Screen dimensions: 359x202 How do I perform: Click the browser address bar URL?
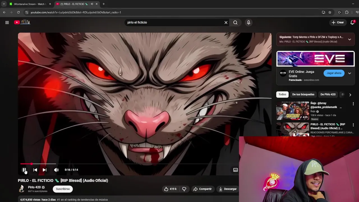76,12
